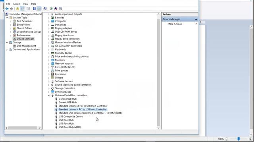Image resolution: width=254 pixels, height=142 pixels.
Task: Select Disk Management in left tree
Action: [x=27, y=46]
